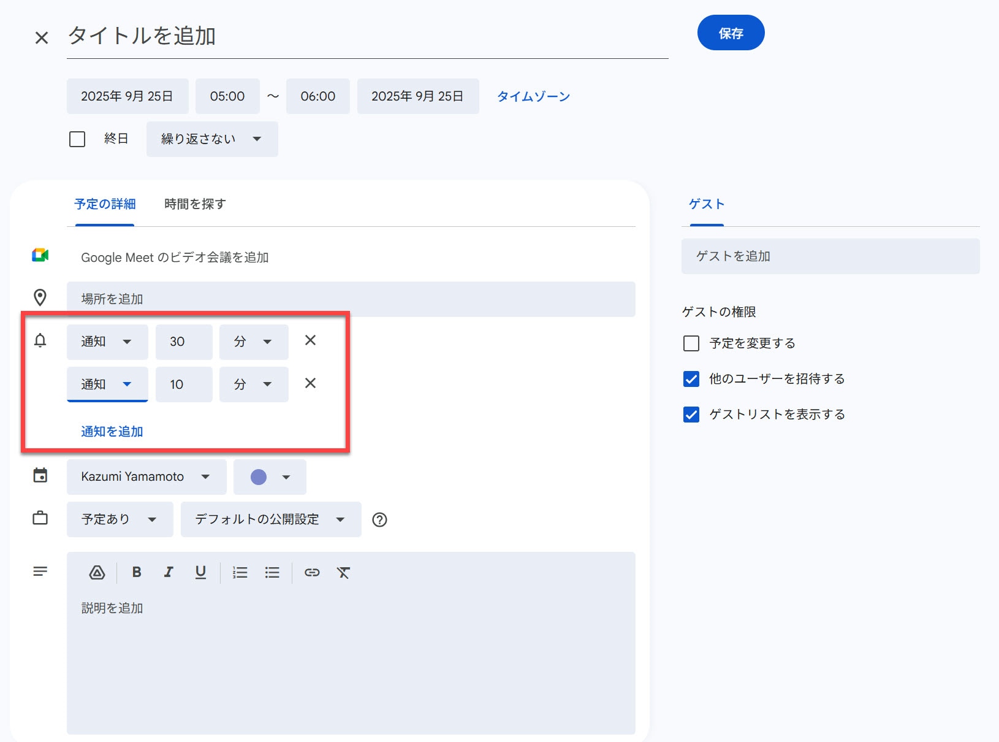Expand the Kazumi Yamamoto calendar dropdown

pyautogui.click(x=146, y=477)
